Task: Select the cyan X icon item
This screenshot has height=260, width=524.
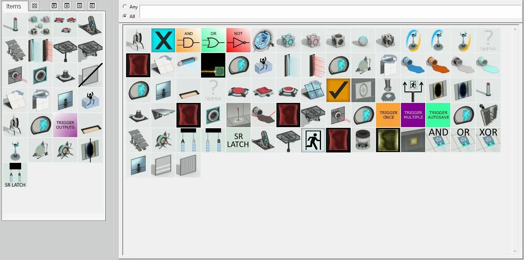Action: (x=163, y=40)
